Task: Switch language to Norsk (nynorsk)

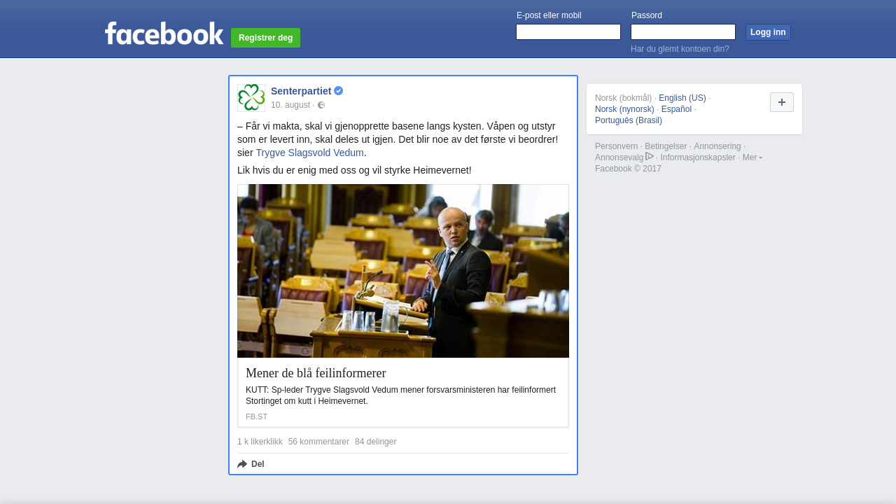Action: (624, 109)
